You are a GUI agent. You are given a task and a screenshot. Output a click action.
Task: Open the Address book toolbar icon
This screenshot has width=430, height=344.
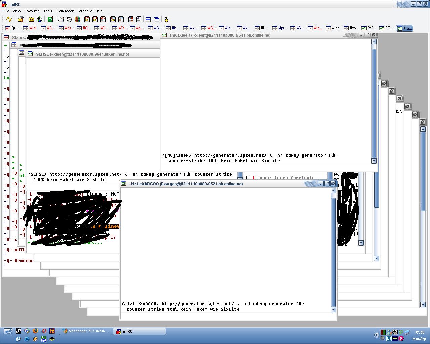pyautogui.click(x=61, y=19)
